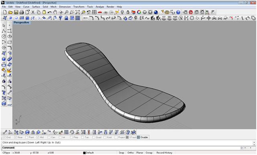
Task: Click the blue box icon in bottom toolbar
Action: pyautogui.click(x=27, y=132)
